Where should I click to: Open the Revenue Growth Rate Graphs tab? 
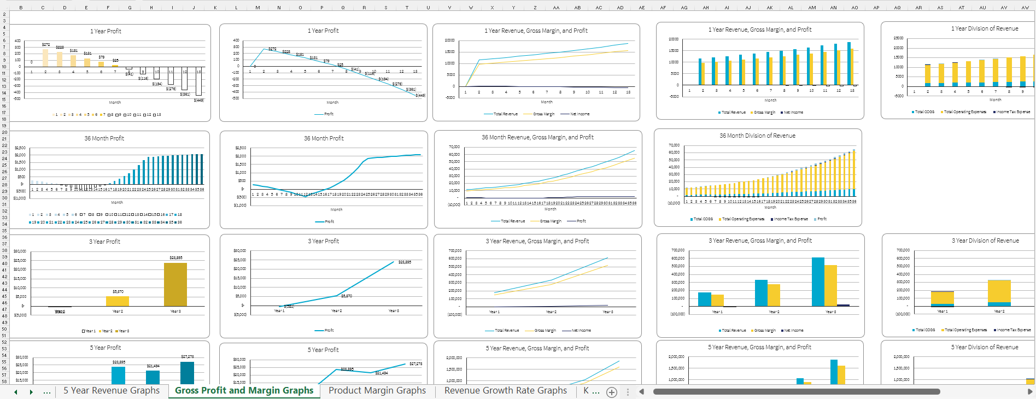(x=506, y=390)
